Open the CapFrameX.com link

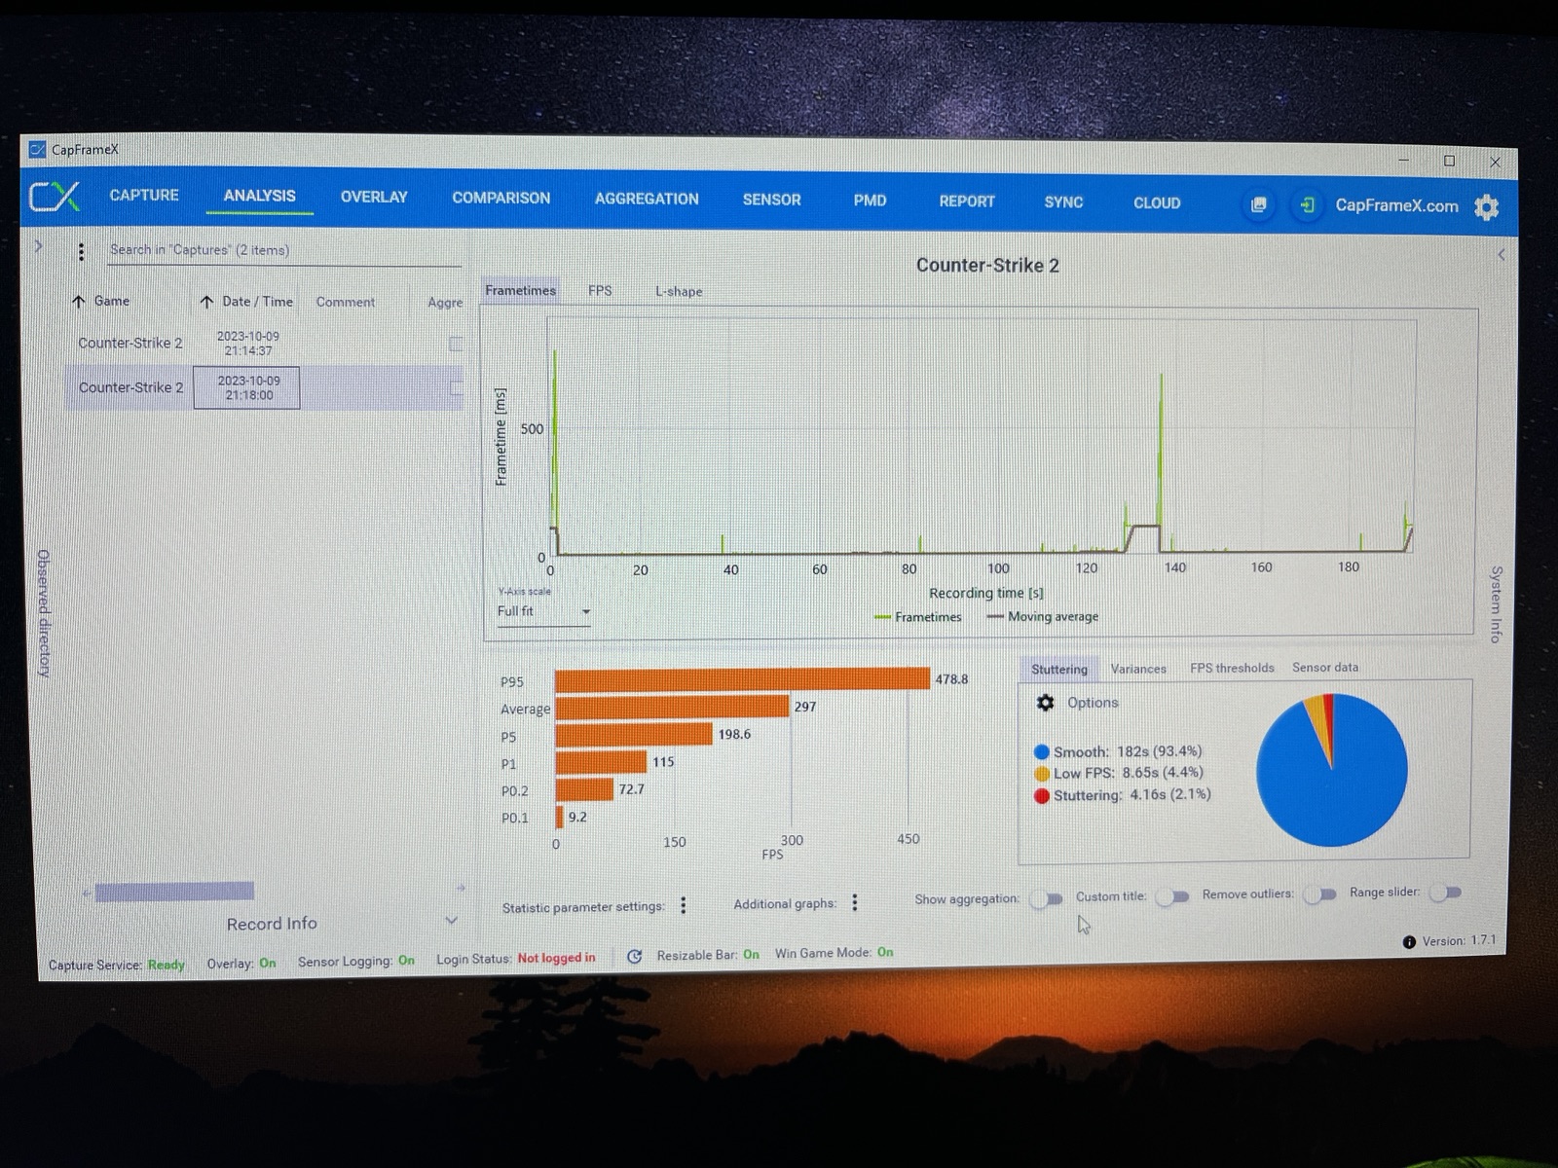coord(1396,205)
